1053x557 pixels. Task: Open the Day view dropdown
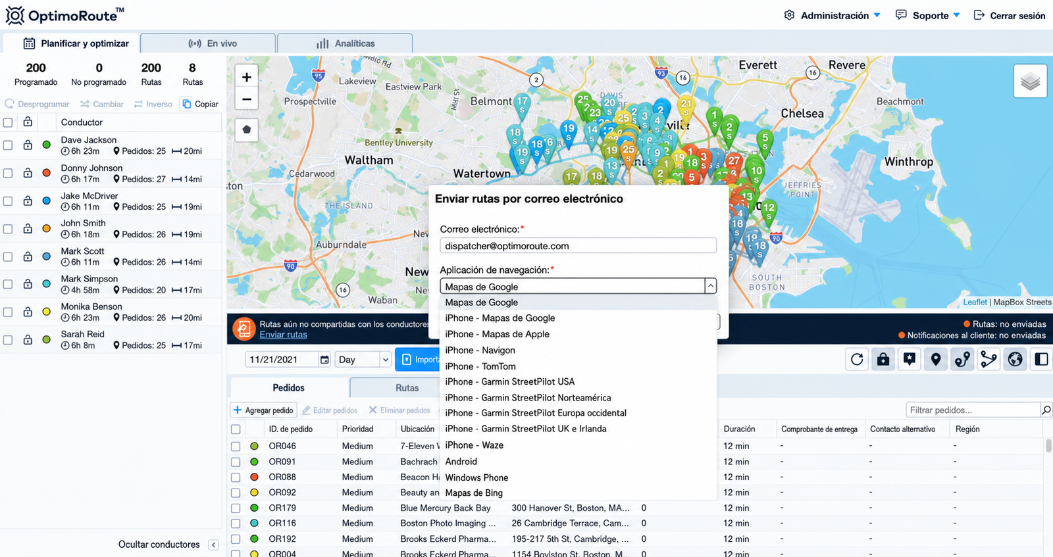[363, 360]
